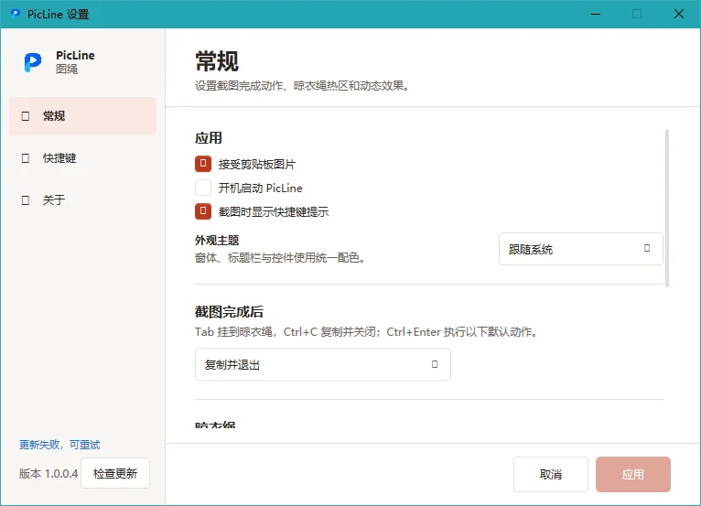
Task: Click the 设置截图完成动作 description text
Action: (x=302, y=86)
